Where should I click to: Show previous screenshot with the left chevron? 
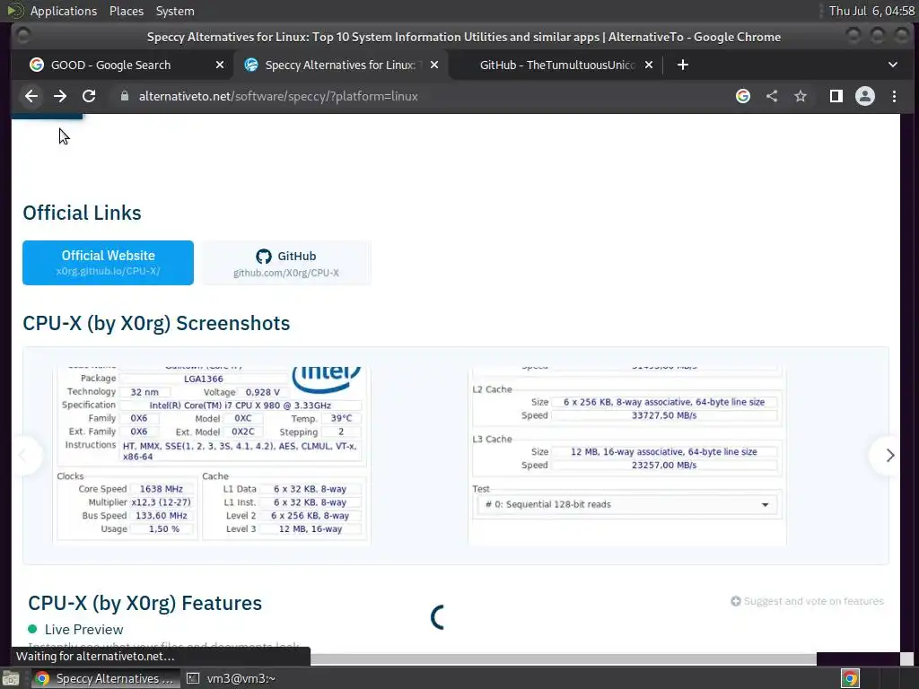click(x=23, y=455)
